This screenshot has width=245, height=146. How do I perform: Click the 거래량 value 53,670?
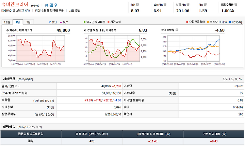coord(239,86)
